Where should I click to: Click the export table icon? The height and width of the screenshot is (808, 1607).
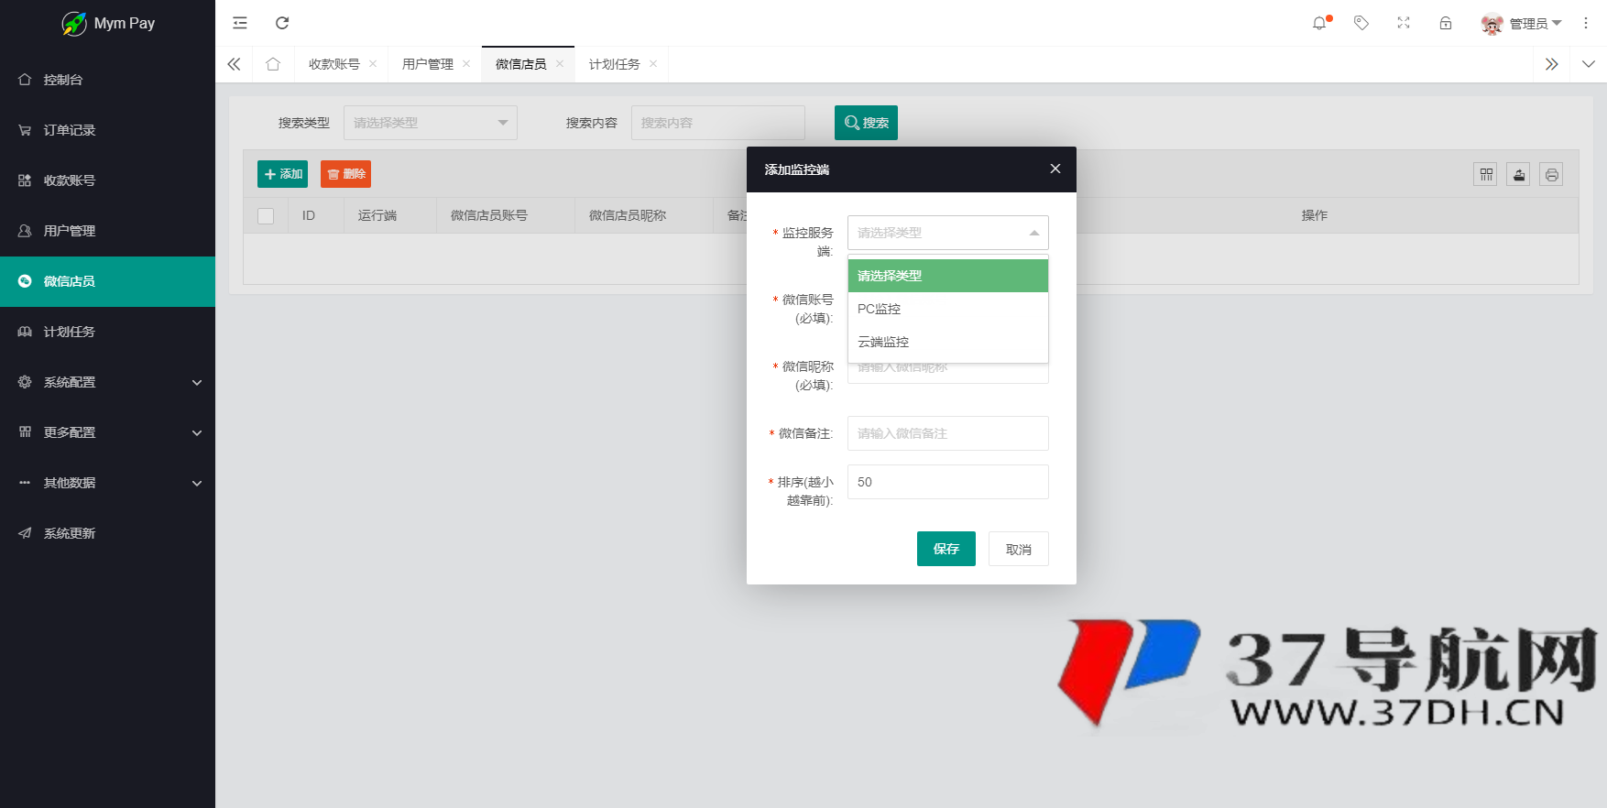[x=1519, y=174]
